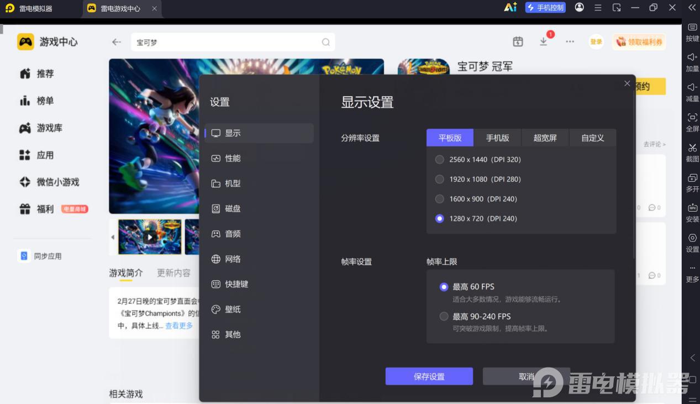Open downloads icon with red badge

coord(544,41)
